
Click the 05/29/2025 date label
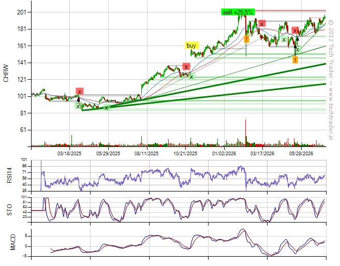point(108,154)
